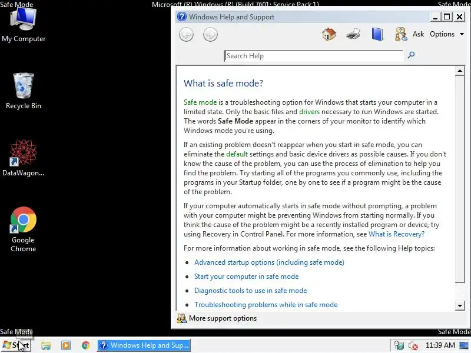Open Troubleshooting problems while in safe mode
The image size is (471, 353).
click(x=266, y=305)
